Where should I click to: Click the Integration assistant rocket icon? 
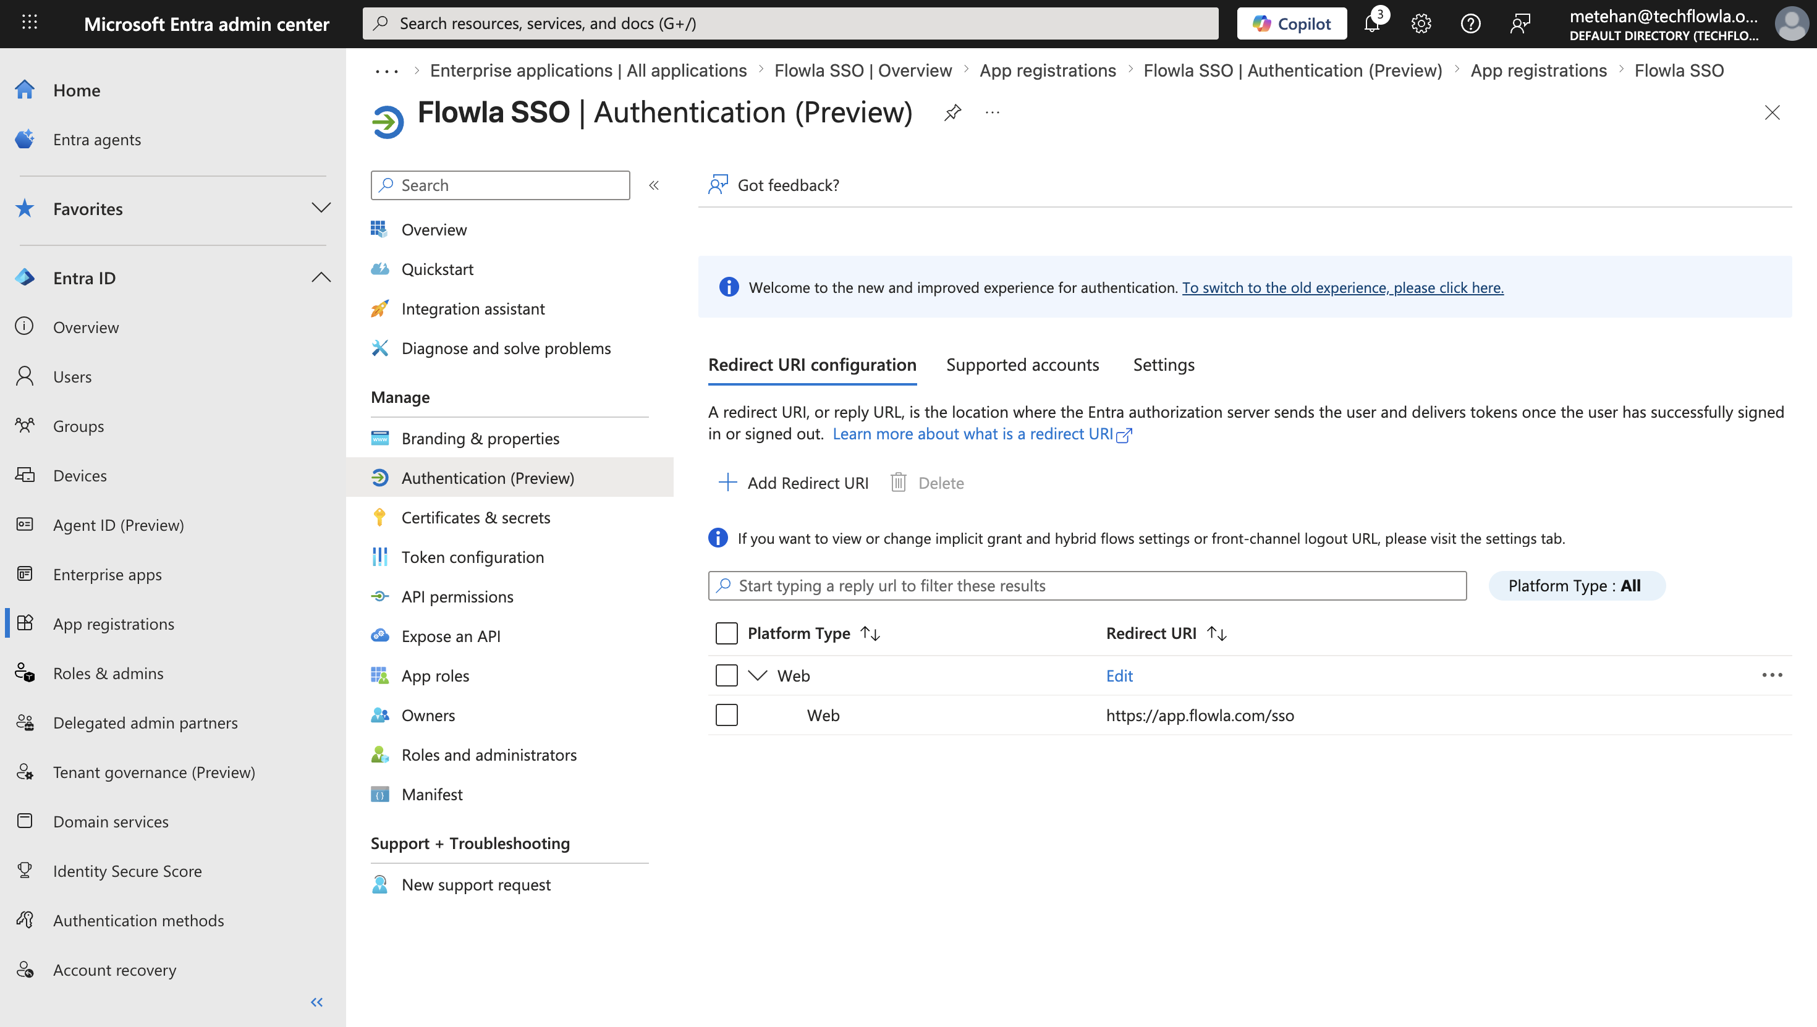pyautogui.click(x=379, y=308)
